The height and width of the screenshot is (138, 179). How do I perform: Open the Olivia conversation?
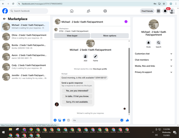[x=25, y=36]
